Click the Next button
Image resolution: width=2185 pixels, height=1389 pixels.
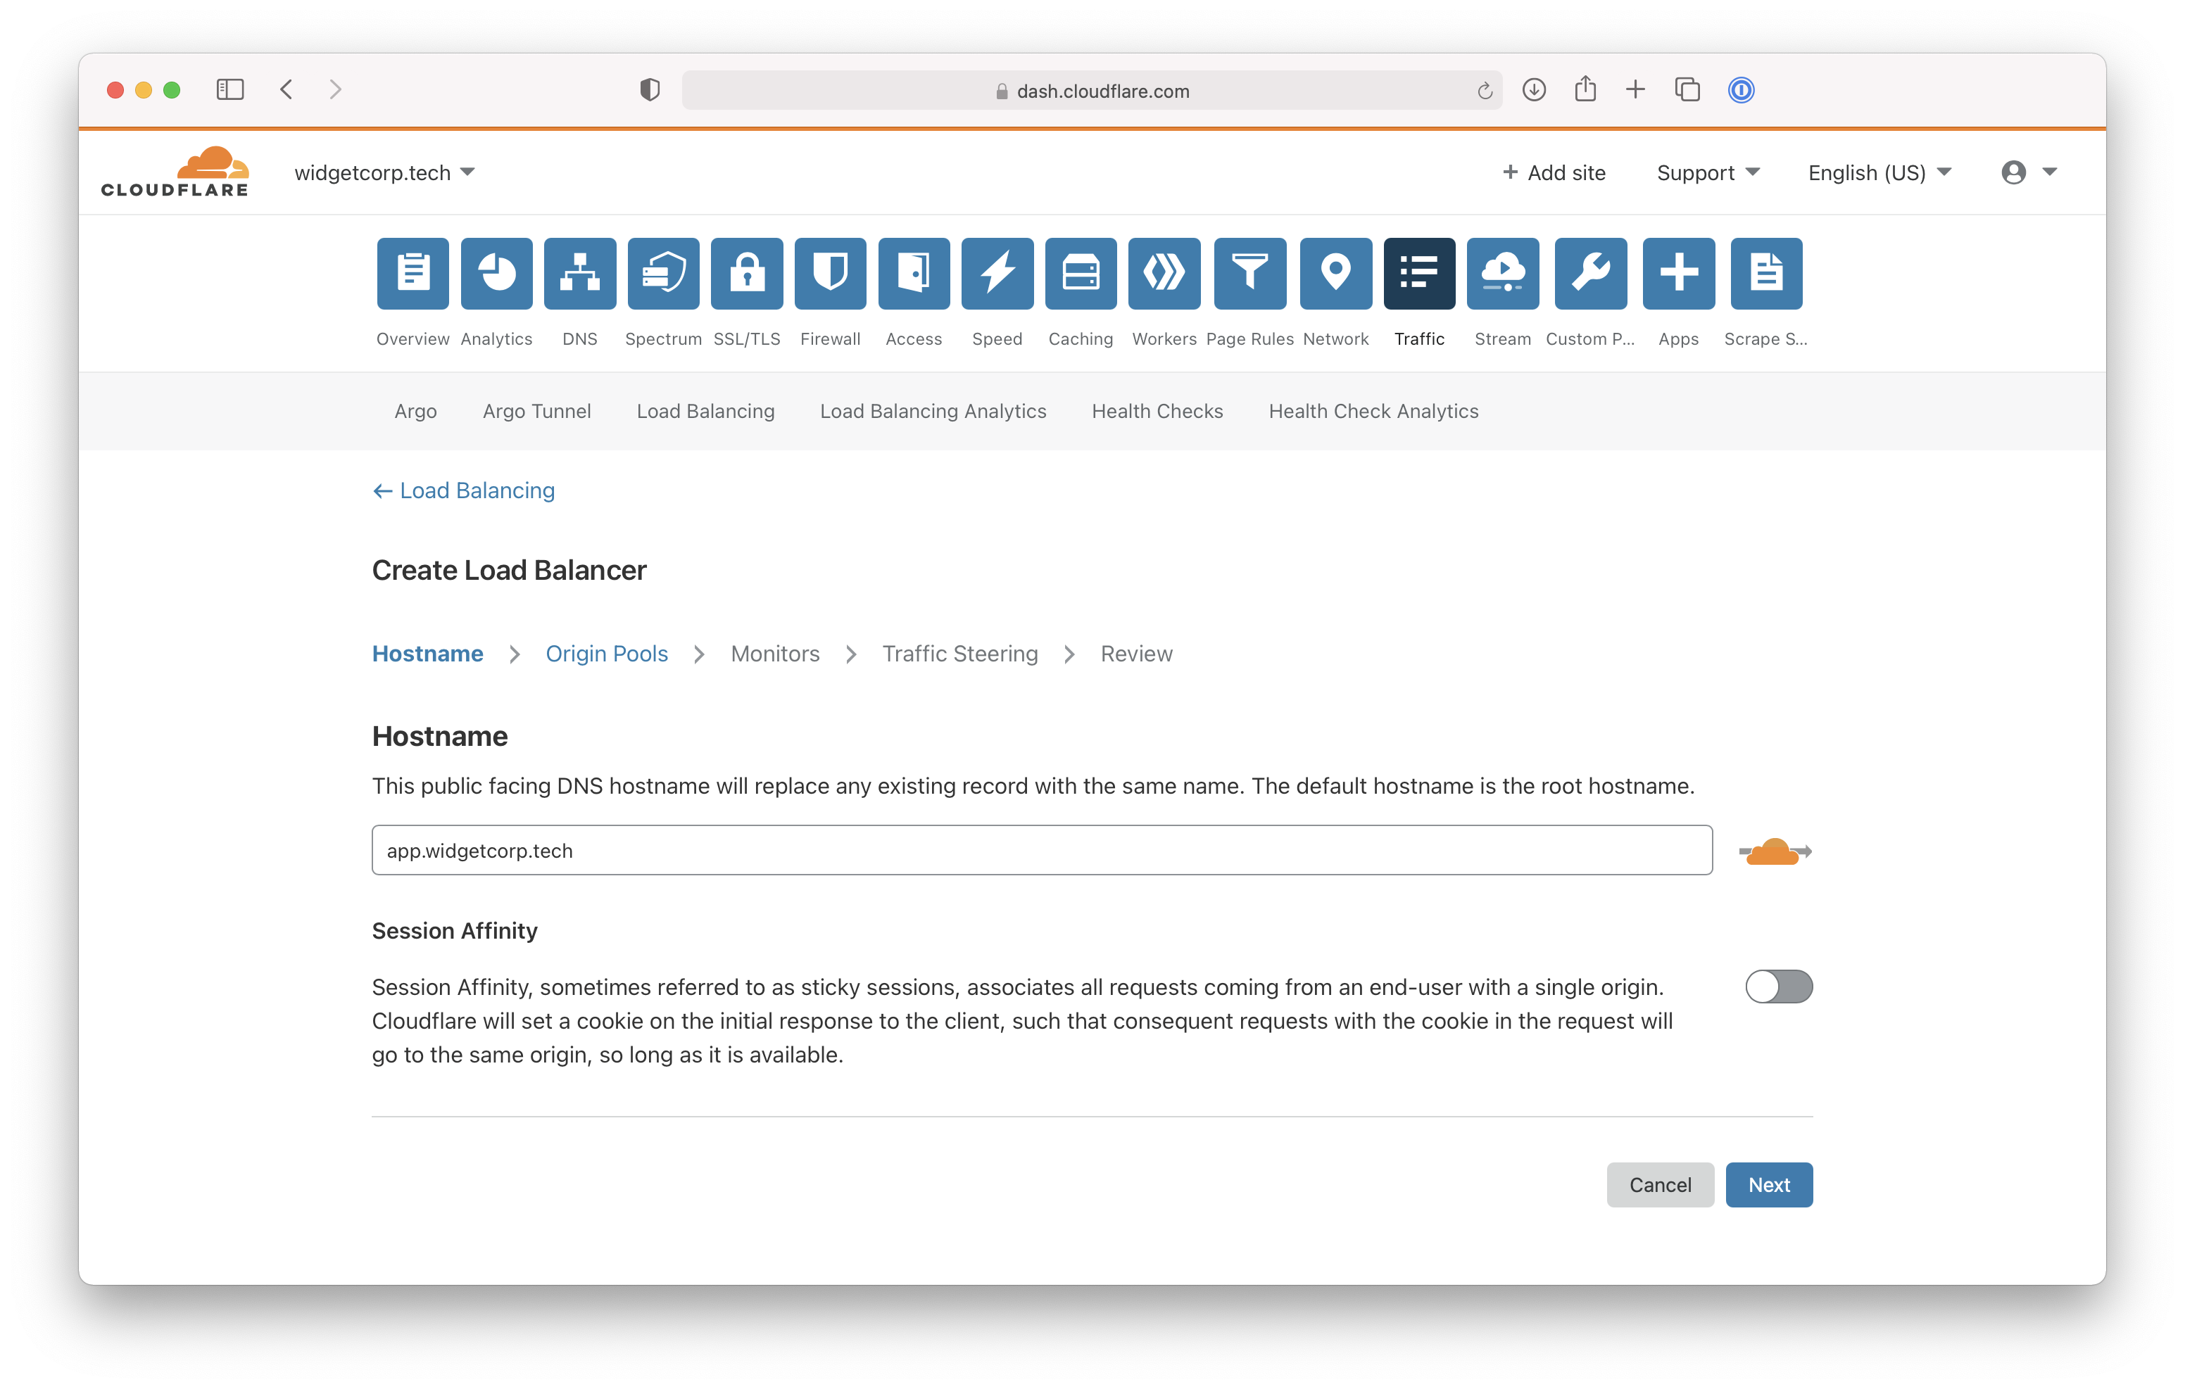[1768, 1184]
